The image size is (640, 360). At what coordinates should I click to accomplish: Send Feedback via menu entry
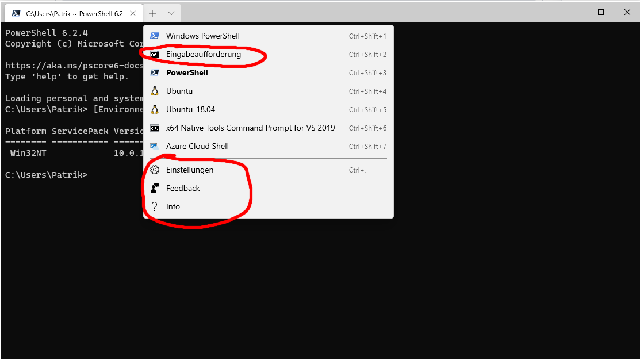point(269,188)
